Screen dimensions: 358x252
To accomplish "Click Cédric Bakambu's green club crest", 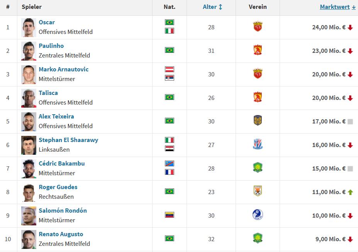I will coord(258,167).
